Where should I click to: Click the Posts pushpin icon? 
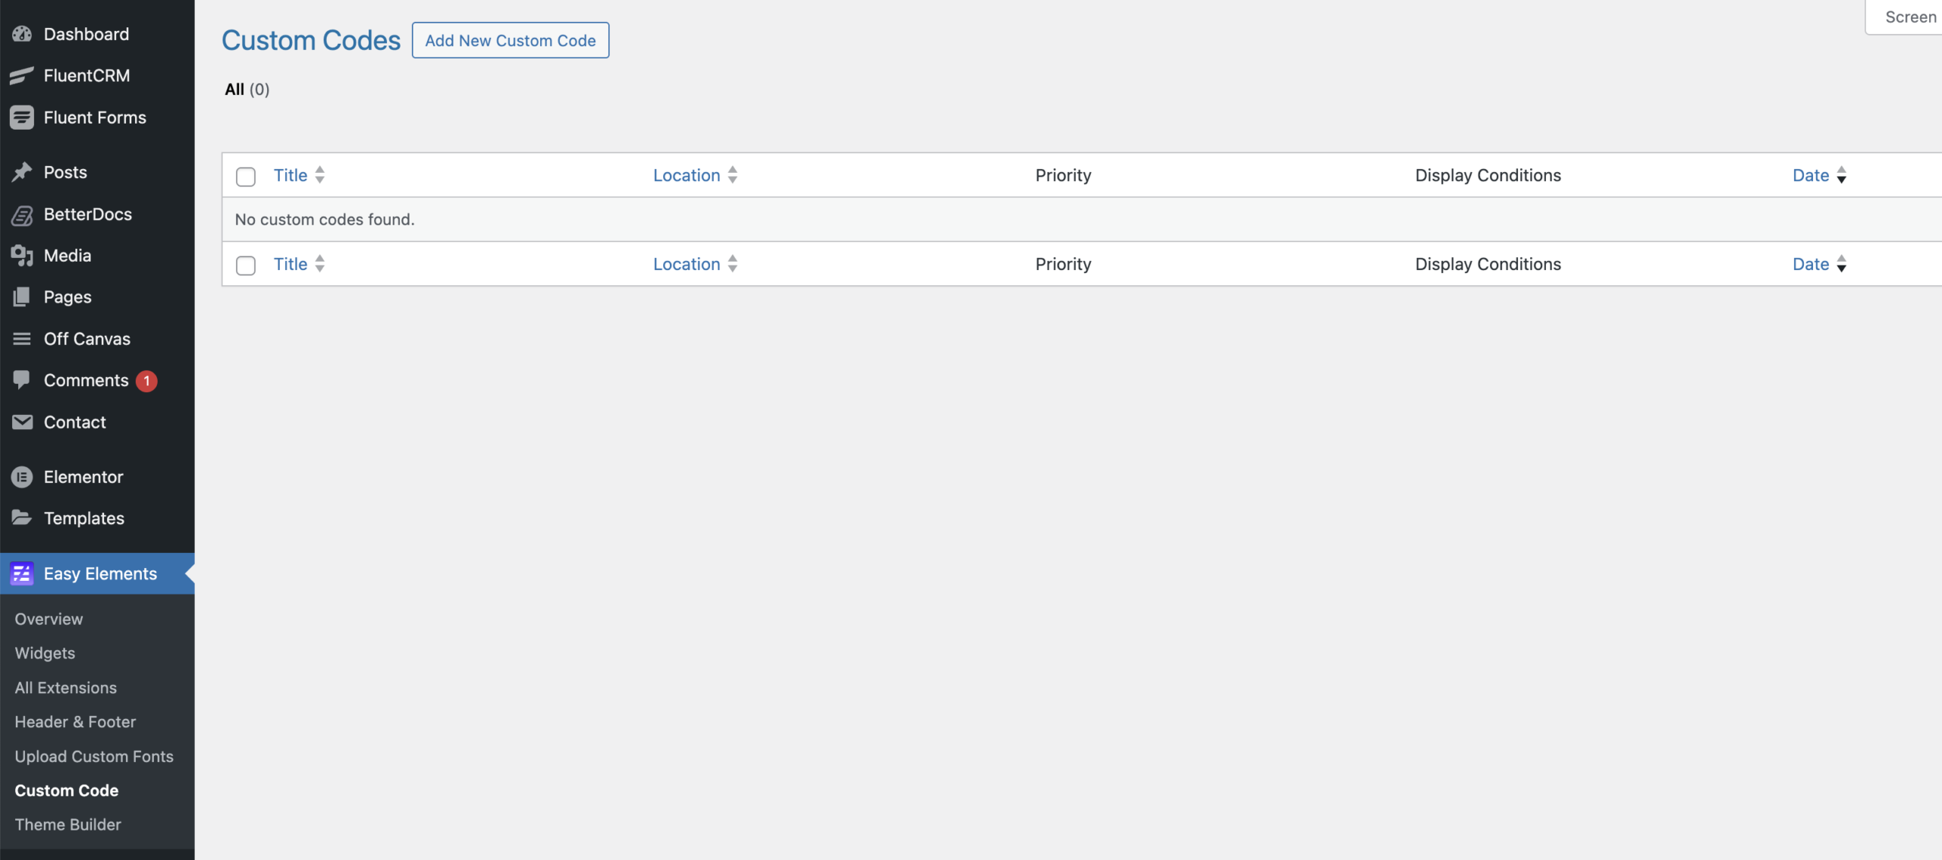click(x=22, y=172)
